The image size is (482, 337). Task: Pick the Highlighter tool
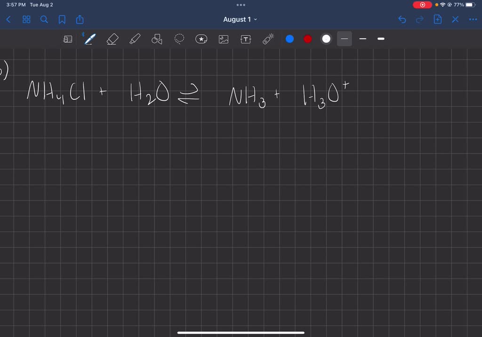[x=135, y=39]
